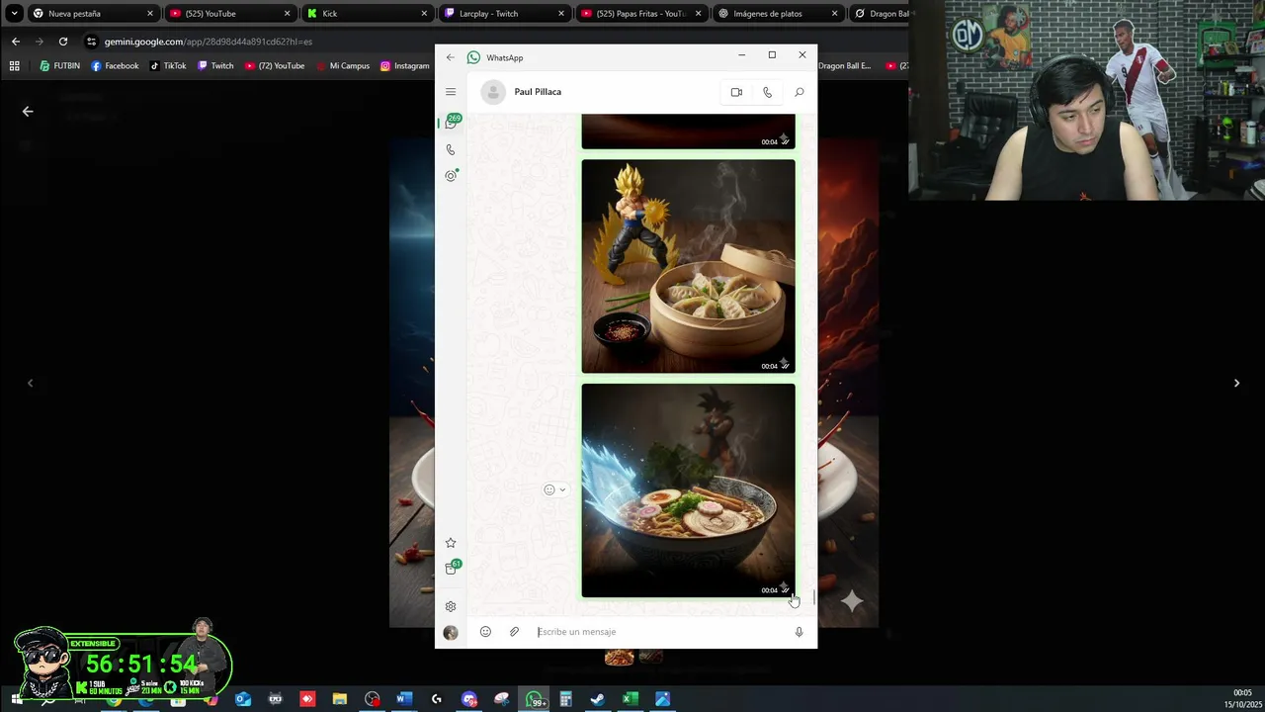
Task: Open the Calls tab in WhatsApp sidebar
Action: pyautogui.click(x=451, y=150)
